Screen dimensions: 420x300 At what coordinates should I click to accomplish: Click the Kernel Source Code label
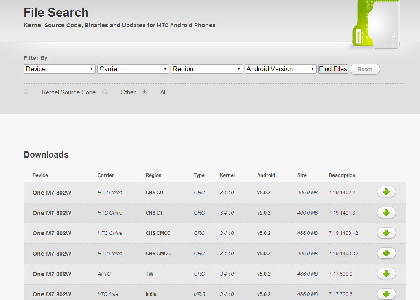click(x=68, y=92)
